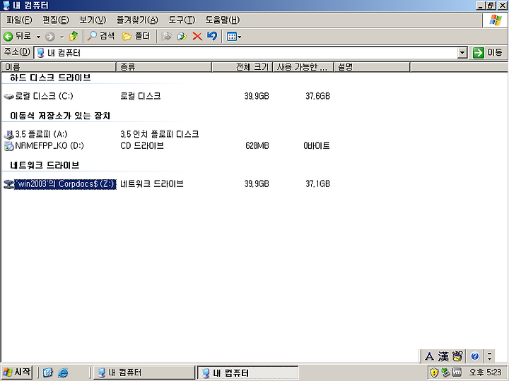
Task: Open the Views dropdown button
Action: click(234, 37)
